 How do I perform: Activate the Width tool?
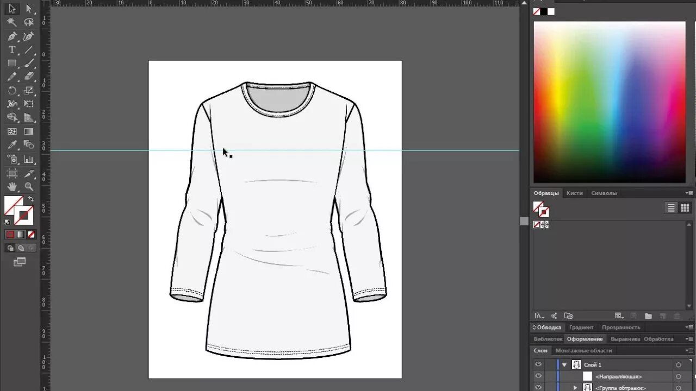point(12,104)
